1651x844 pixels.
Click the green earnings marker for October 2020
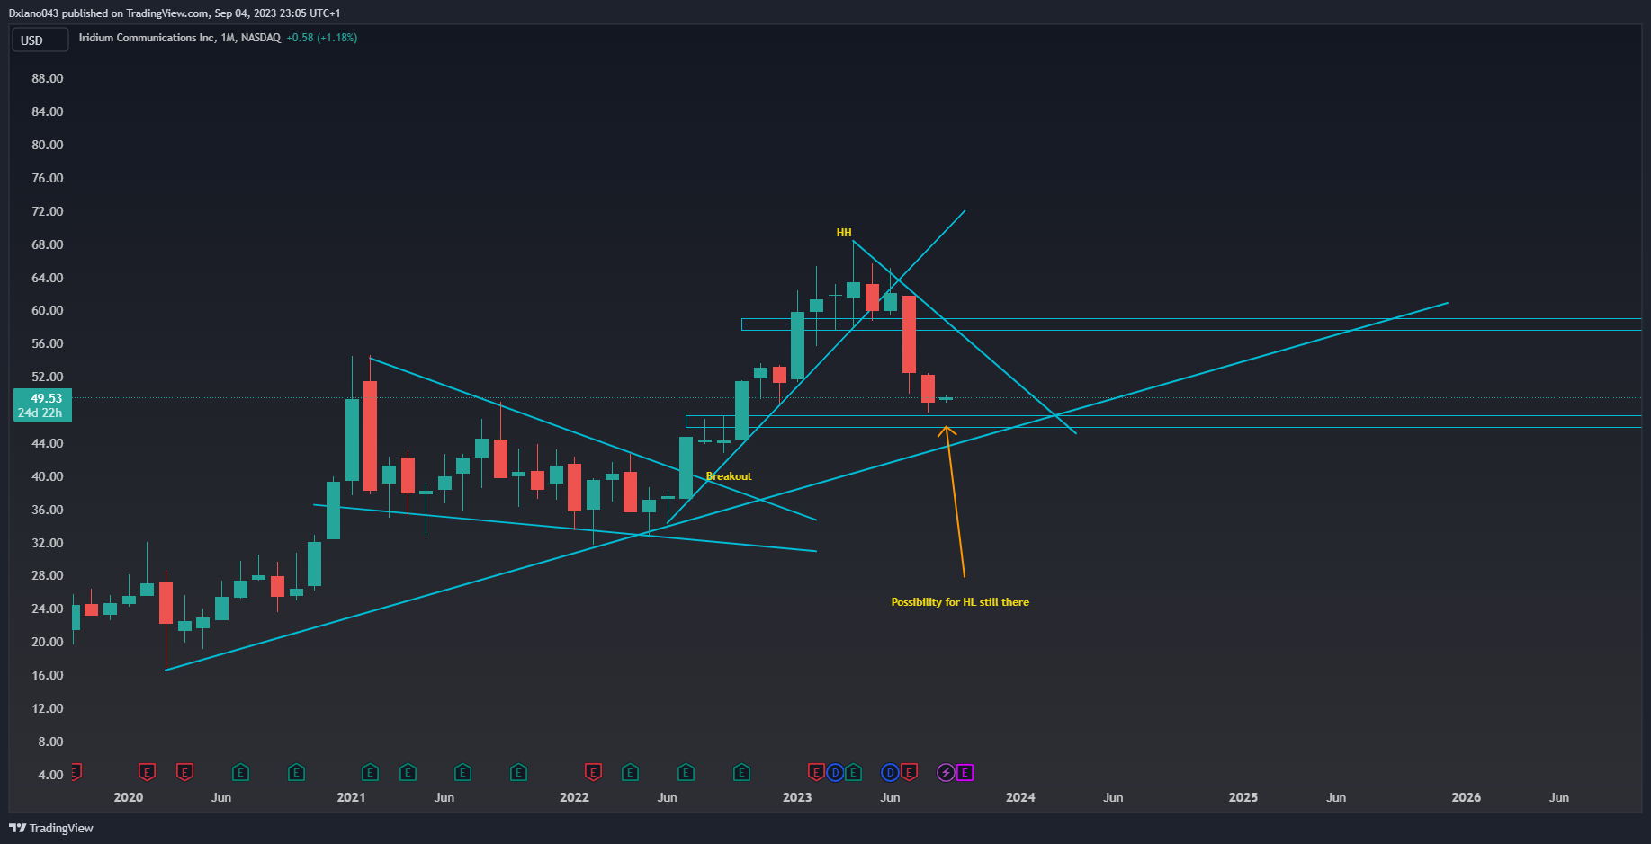pos(296,772)
